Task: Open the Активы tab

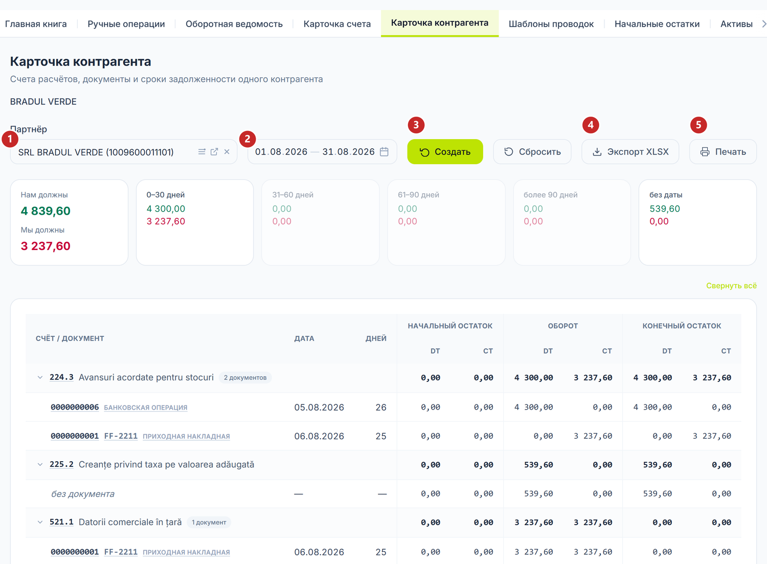Action: [736, 24]
